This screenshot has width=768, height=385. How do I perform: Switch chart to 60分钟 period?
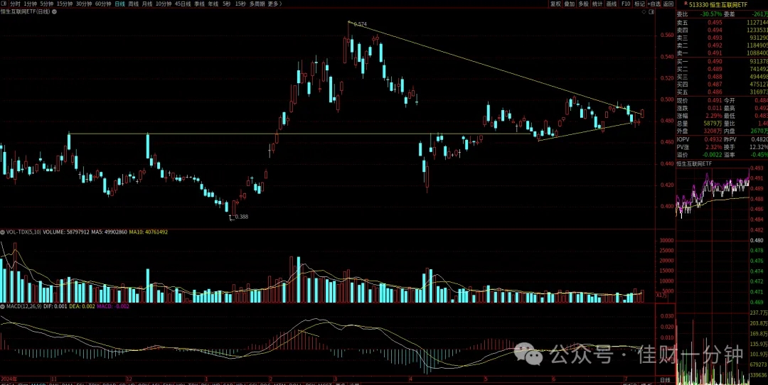pyautogui.click(x=103, y=4)
